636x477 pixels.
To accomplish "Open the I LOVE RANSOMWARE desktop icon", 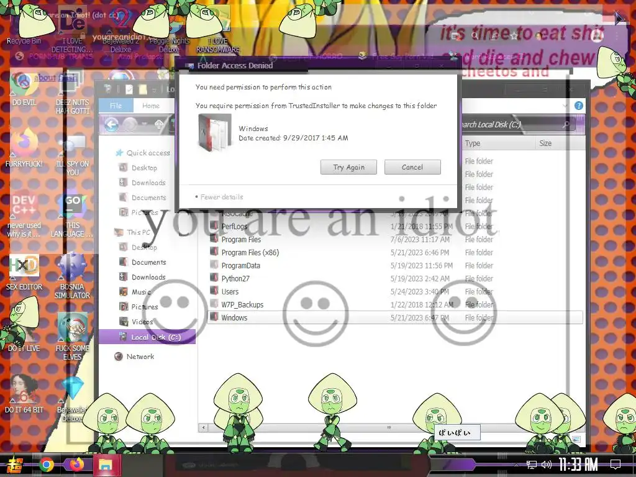I will click(218, 31).
